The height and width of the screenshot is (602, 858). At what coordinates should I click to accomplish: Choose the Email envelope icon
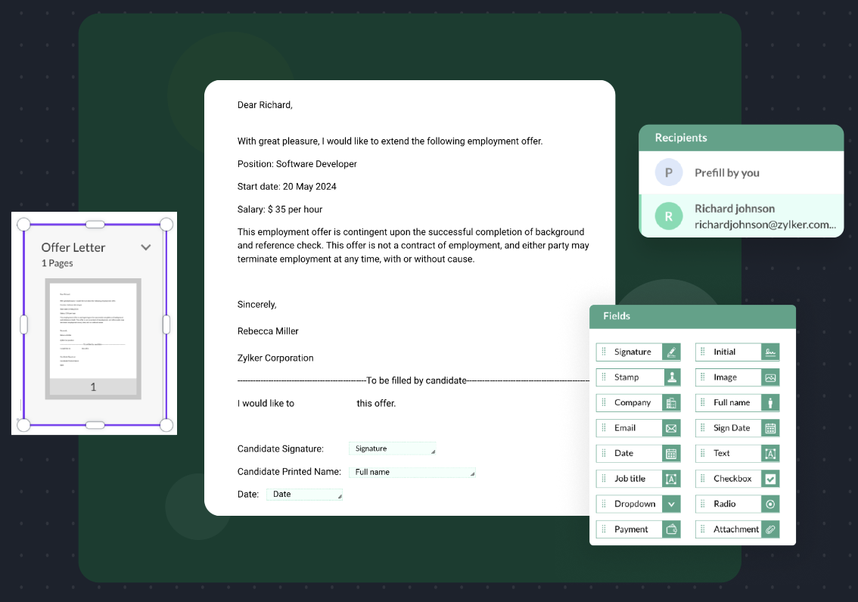click(671, 428)
